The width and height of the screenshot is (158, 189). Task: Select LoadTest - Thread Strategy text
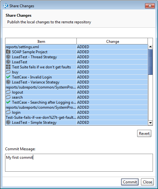coord(34,57)
